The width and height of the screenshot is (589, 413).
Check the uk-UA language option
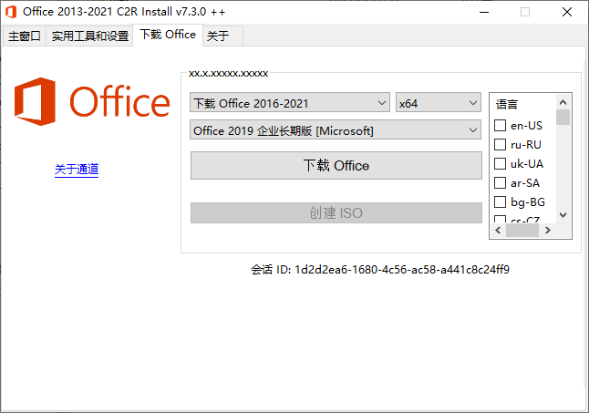500,164
